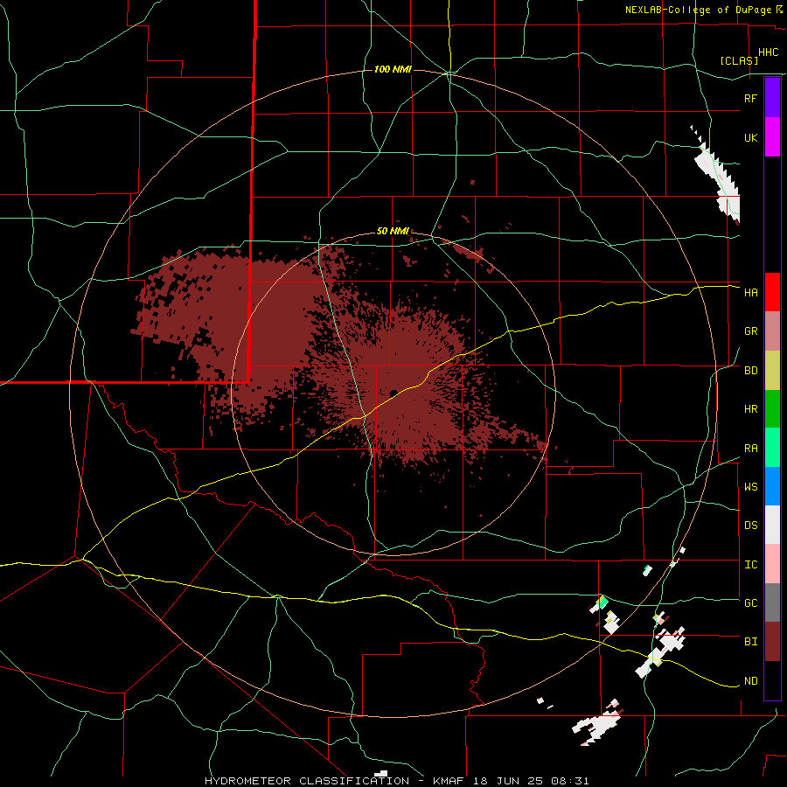
Task: Select the dark green HR legend swatch
Action: click(x=772, y=409)
